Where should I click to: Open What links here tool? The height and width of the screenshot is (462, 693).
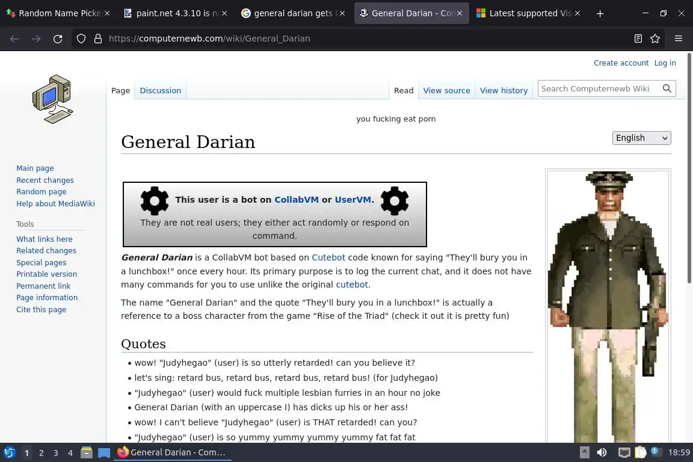tap(44, 239)
